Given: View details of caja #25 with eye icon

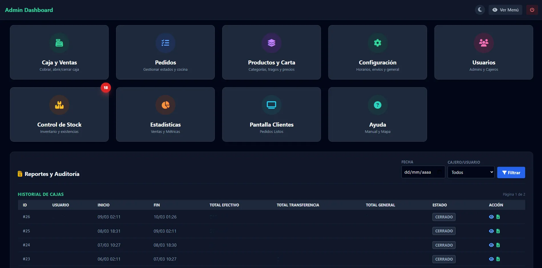Looking at the screenshot, I should [x=491, y=231].
